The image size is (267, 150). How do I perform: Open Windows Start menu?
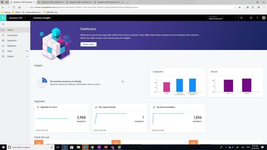coord(3,147)
